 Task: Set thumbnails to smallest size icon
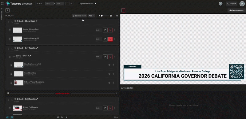click(x=99, y=16)
